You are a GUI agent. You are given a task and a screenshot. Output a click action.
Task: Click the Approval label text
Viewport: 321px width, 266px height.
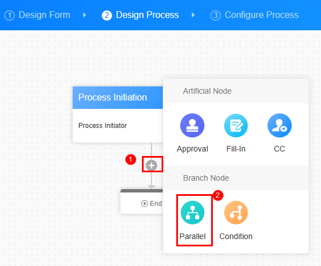tap(193, 149)
